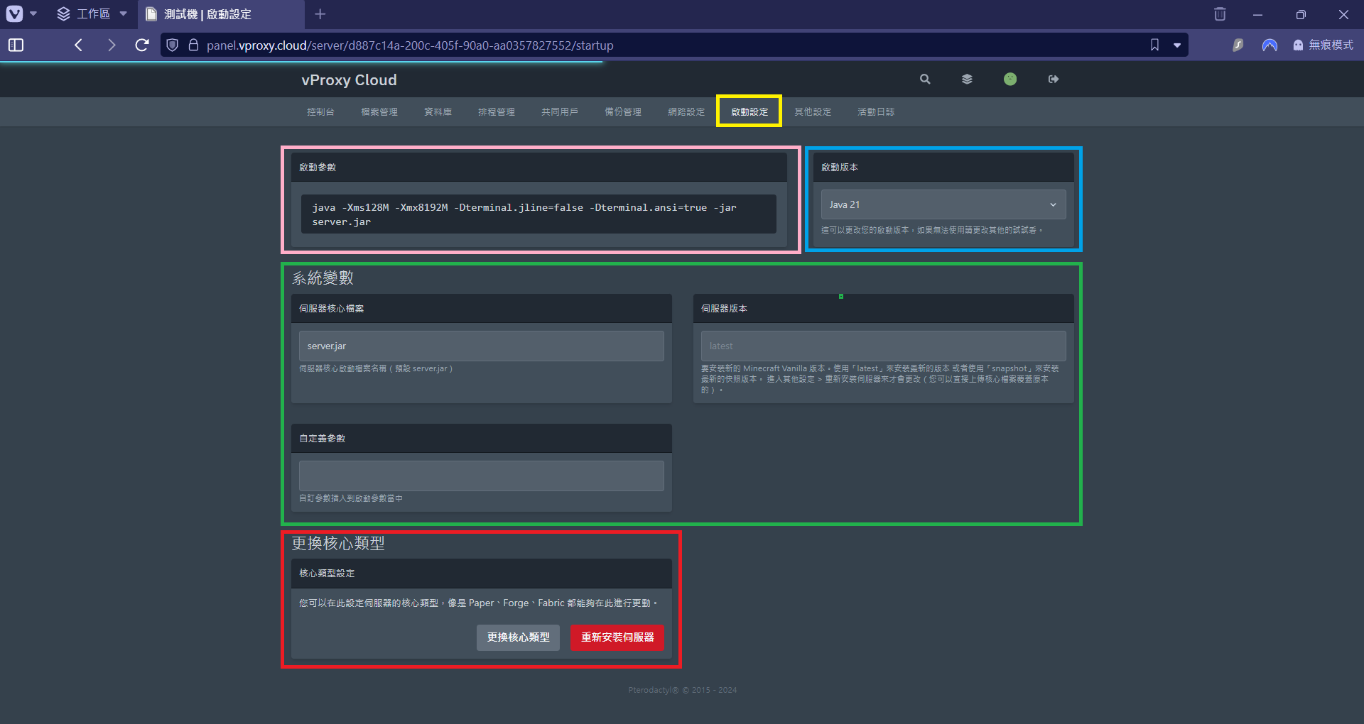The image size is (1364, 724).
Task: Open a new browser tab with plus
Action: (320, 14)
